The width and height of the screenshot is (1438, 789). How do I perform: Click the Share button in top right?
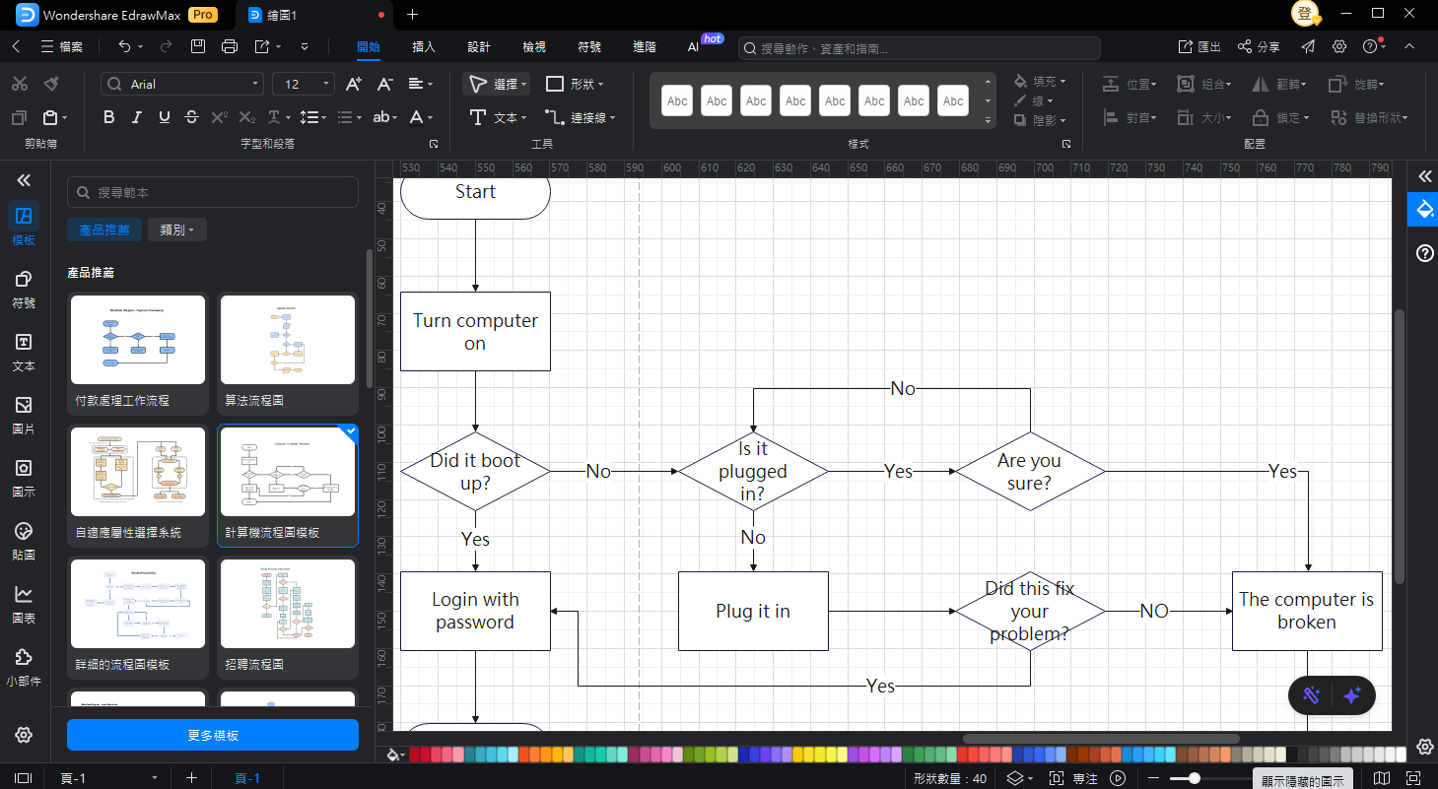(1259, 46)
